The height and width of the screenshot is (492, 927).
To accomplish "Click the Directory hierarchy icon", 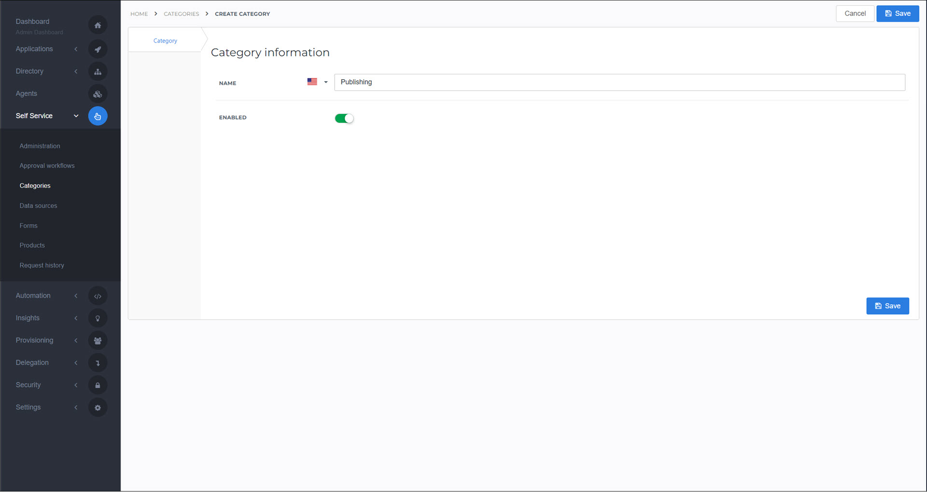I will [x=98, y=71].
